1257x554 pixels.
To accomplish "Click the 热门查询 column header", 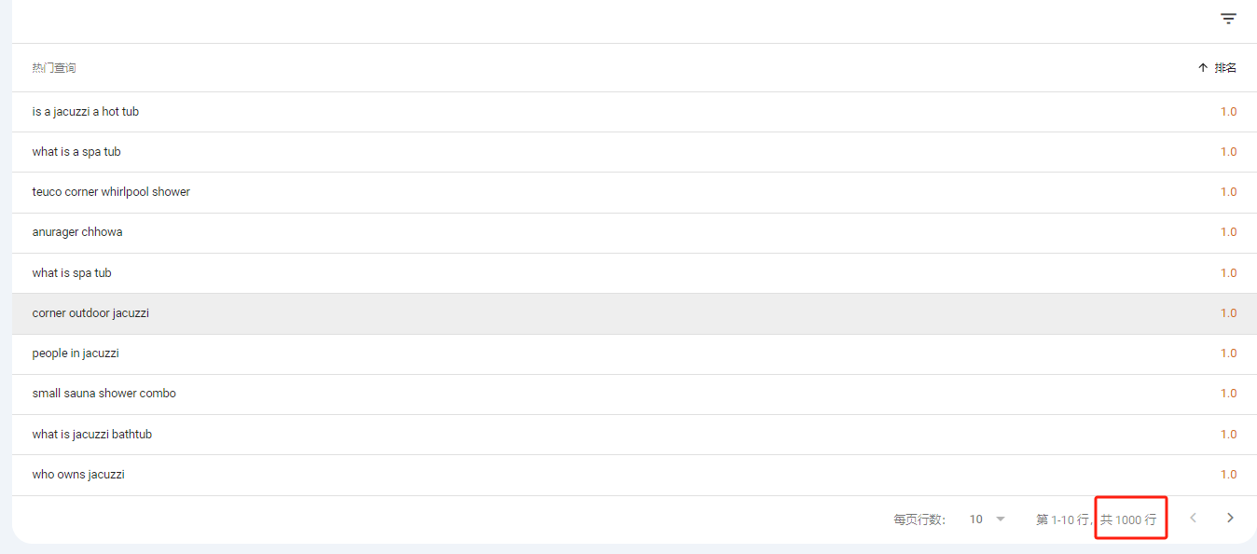I will click(x=54, y=68).
